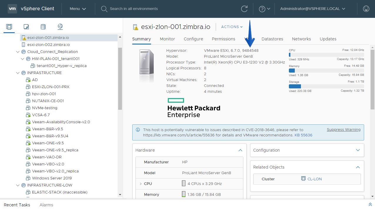Image resolution: width=375 pixels, height=209 pixels.
Task: Click the Veeam-ONE-v9.5 VM icon
Action: pyautogui.click(x=28, y=143)
